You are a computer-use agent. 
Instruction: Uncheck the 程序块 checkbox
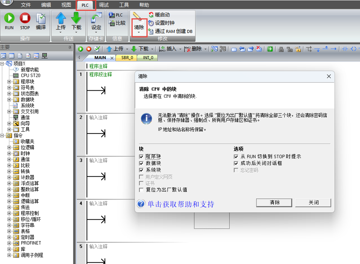[x=141, y=157]
